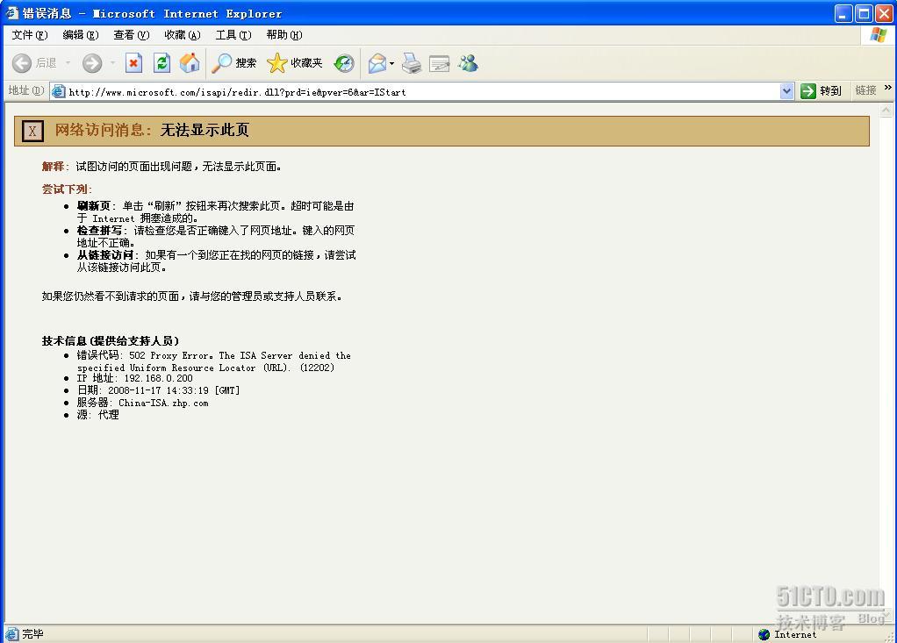Open the 编辑(E) menu
This screenshot has height=643, width=897.
tap(80, 35)
